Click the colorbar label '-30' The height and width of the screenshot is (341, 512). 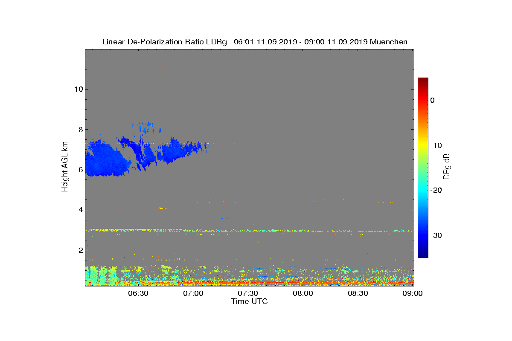436,235
